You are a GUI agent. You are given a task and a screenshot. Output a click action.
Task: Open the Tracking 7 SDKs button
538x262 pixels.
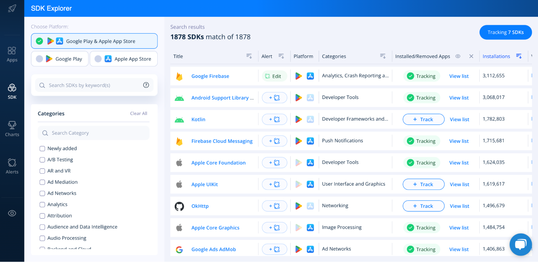(x=505, y=32)
